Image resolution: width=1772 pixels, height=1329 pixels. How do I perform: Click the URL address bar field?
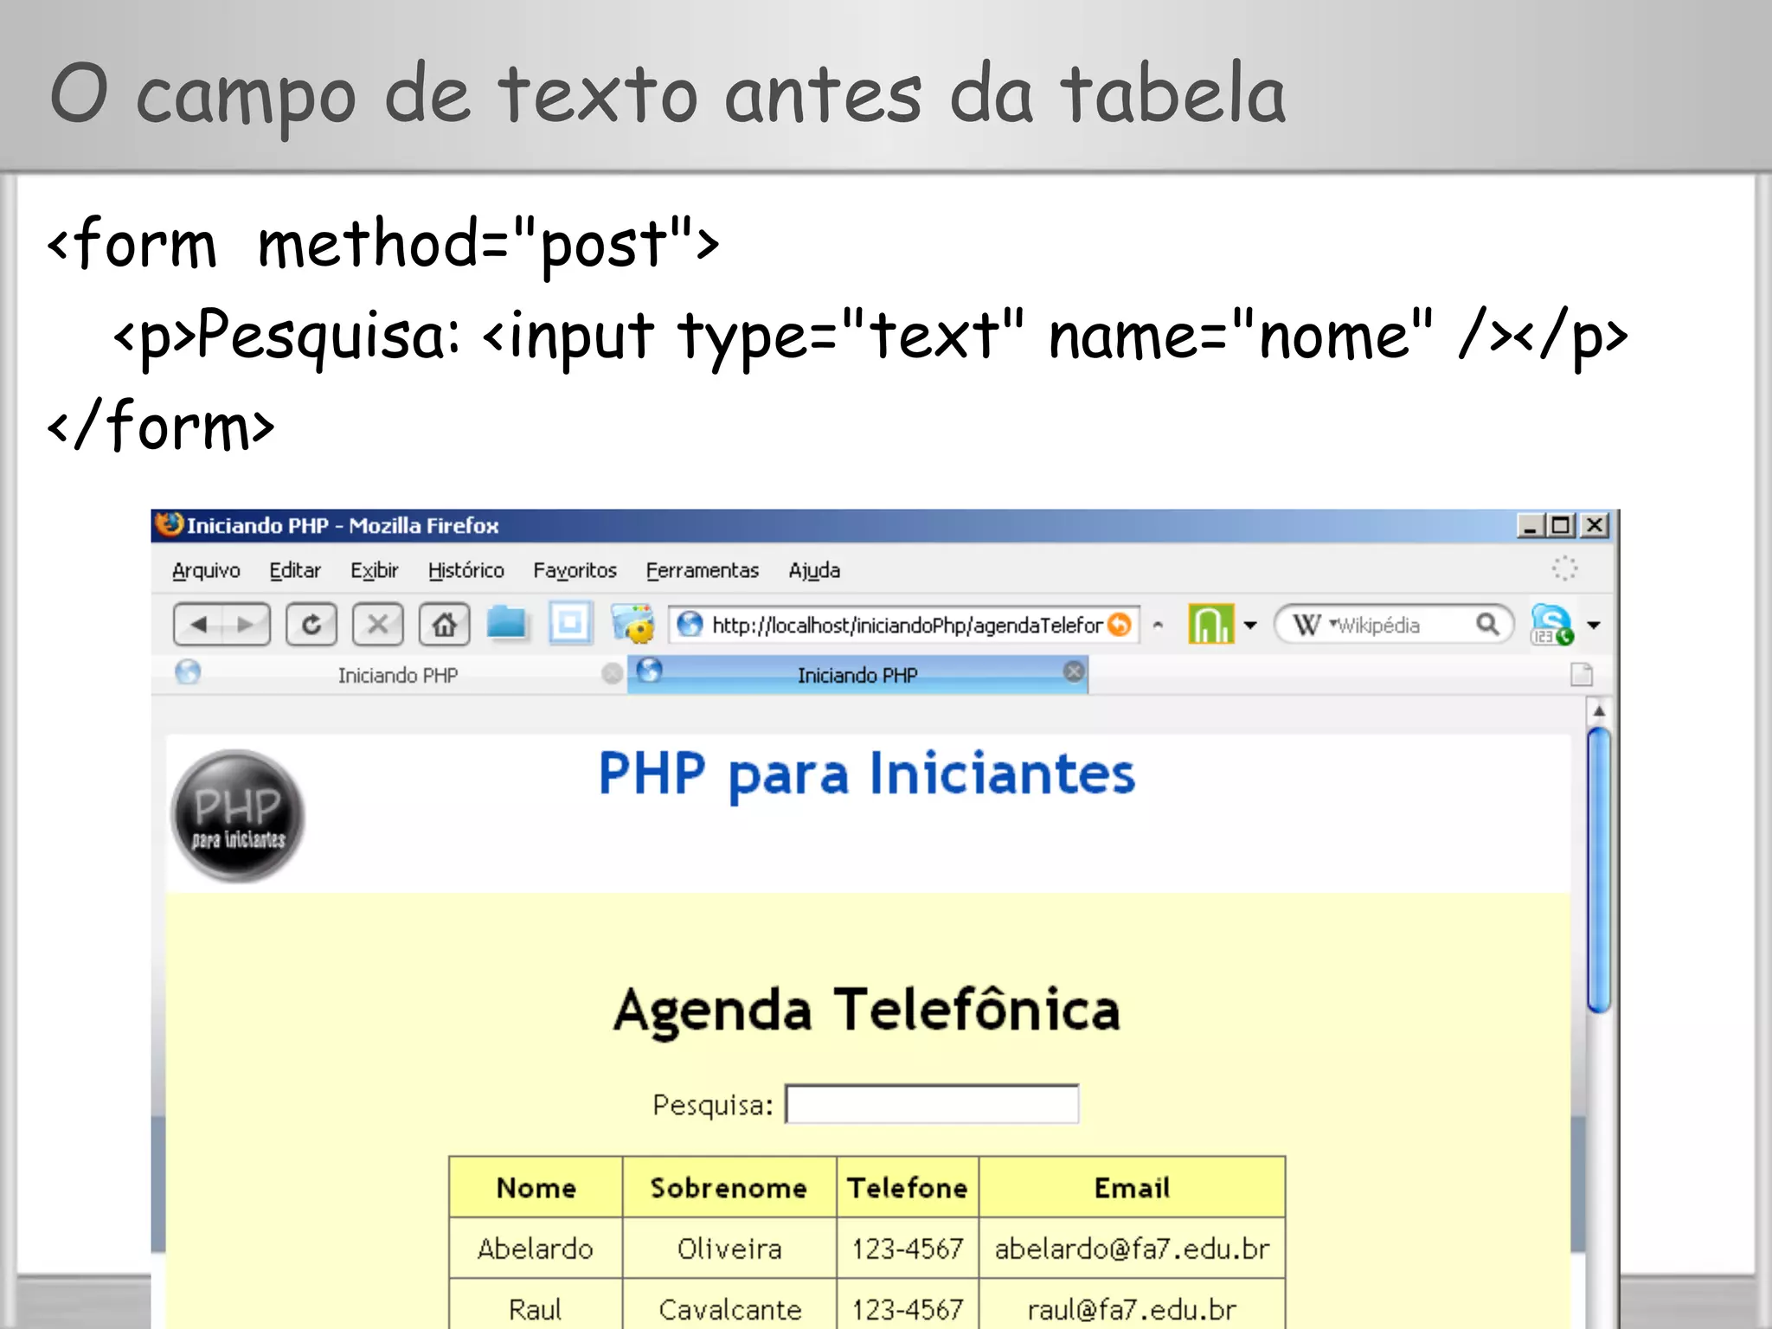click(x=904, y=625)
